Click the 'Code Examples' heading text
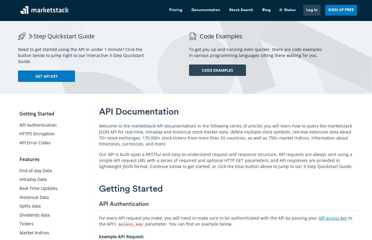 pos(221,36)
